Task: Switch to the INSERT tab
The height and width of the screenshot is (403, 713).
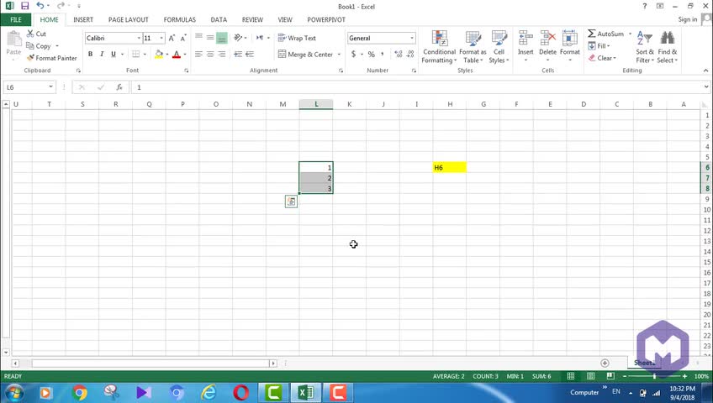Action: (x=83, y=19)
